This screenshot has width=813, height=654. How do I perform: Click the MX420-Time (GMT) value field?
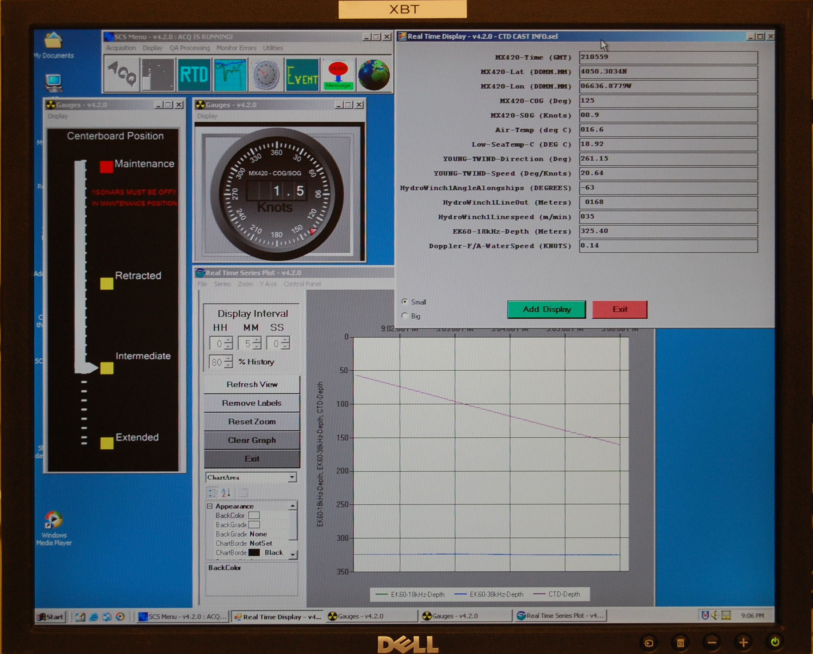[668, 57]
